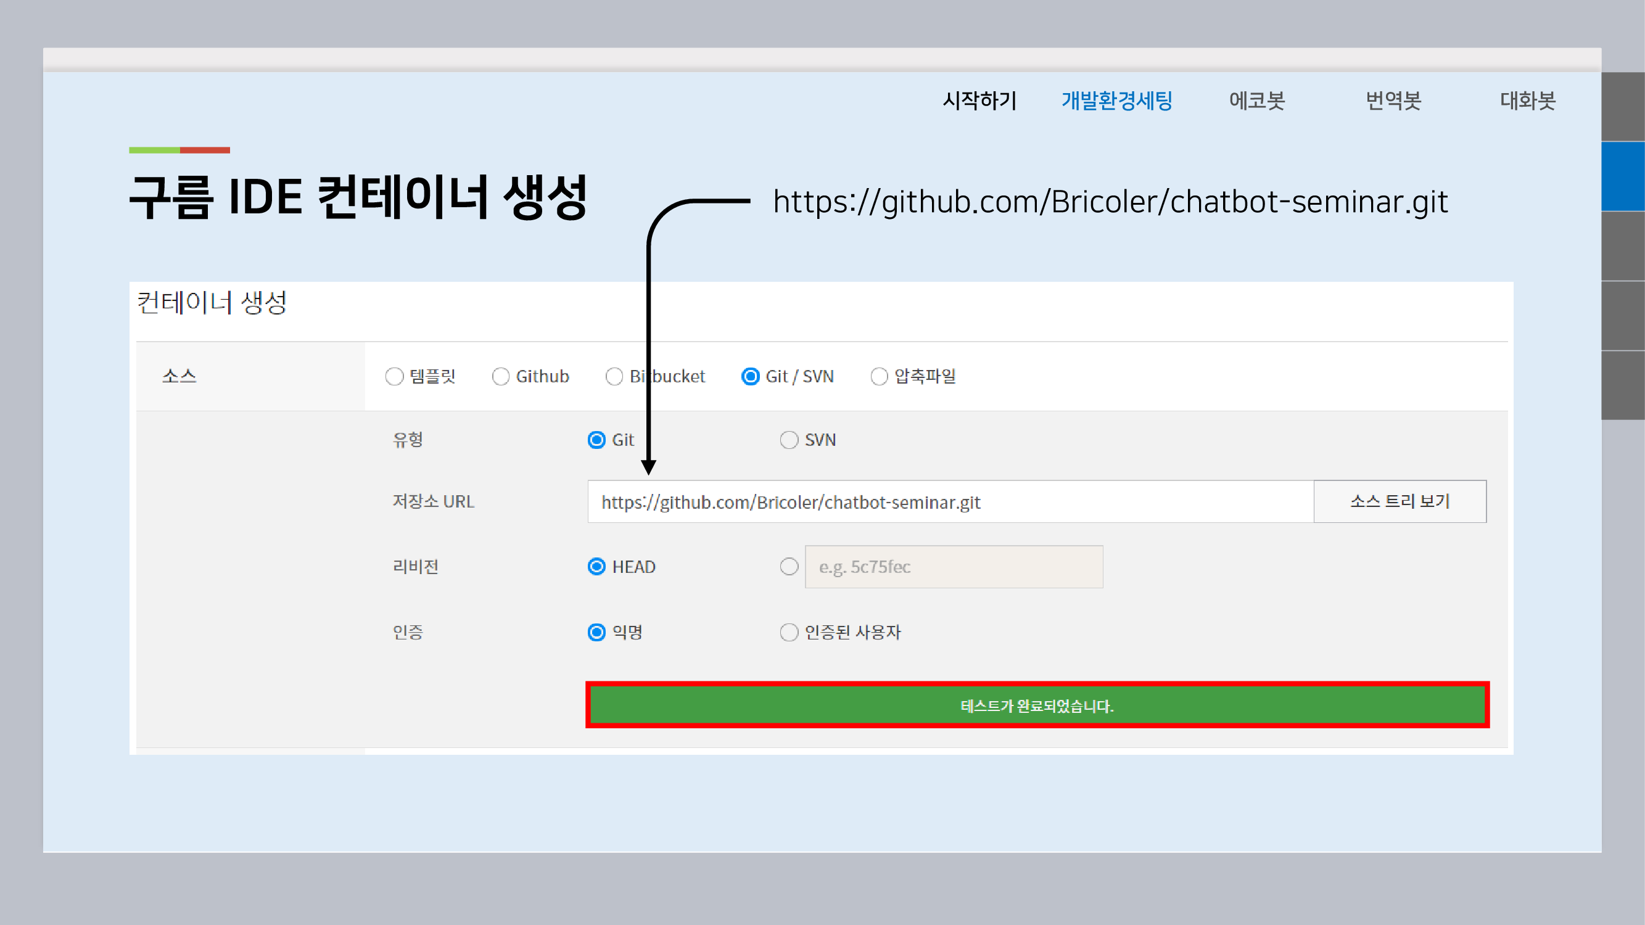Select the custom revision radio button

[789, 567]
